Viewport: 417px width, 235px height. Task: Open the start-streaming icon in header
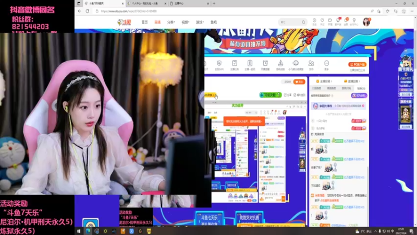point(330,21)
